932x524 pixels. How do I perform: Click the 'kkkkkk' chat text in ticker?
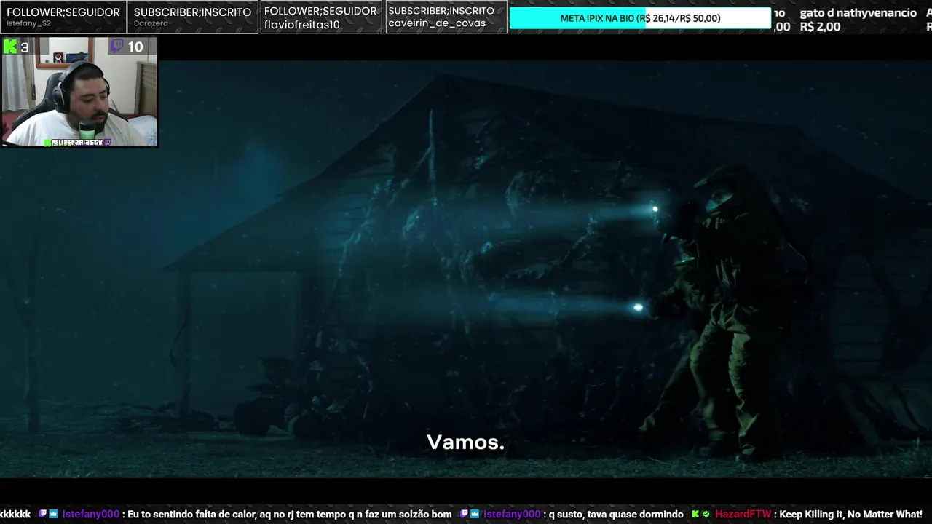[15, 515]
